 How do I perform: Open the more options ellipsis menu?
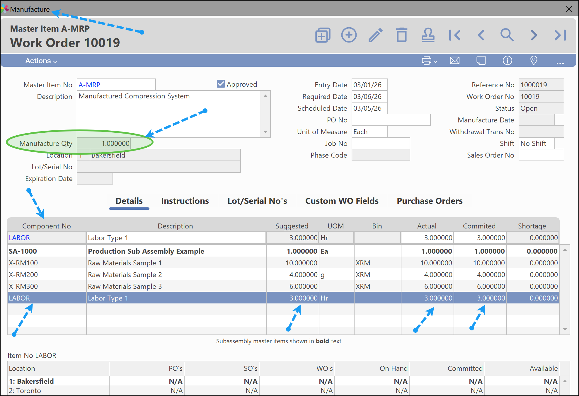pyautogui.click(x=560, y=62)
